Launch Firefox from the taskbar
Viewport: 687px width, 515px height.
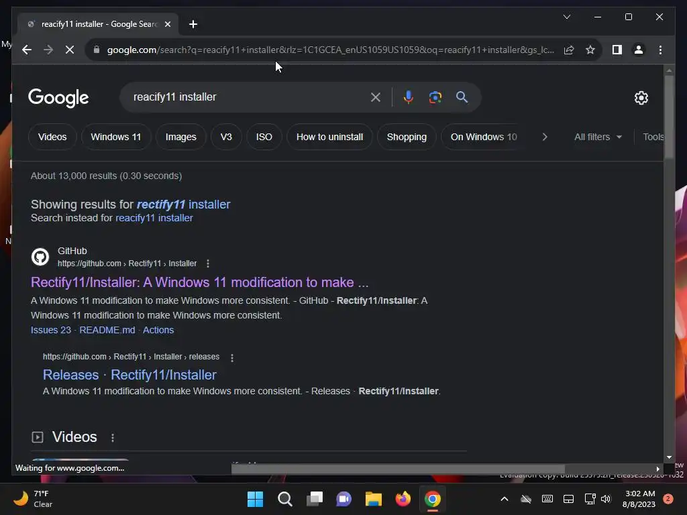[x=403, y=499]
